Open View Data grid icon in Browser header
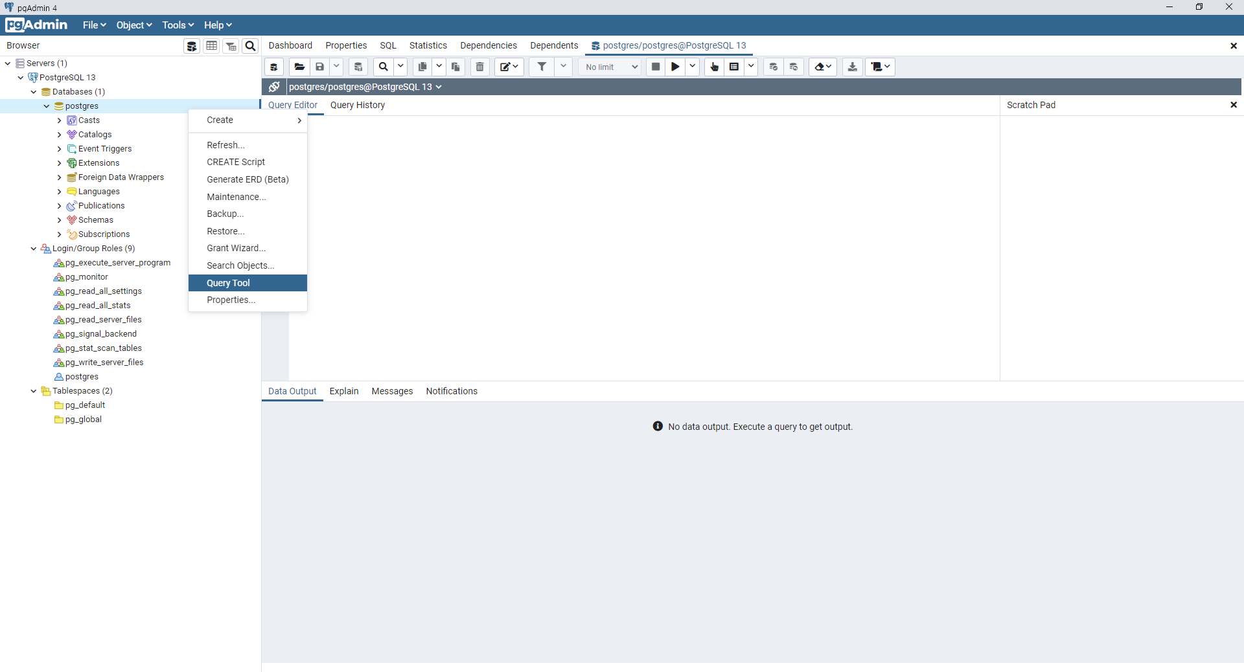This screenshot has width=1244, height=672. click(x=211, y=46)
